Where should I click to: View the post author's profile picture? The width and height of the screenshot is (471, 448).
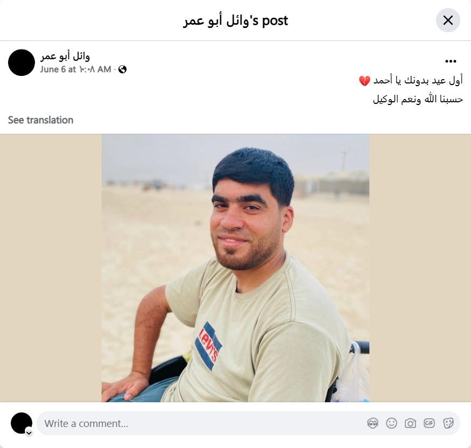pos(22,62)
